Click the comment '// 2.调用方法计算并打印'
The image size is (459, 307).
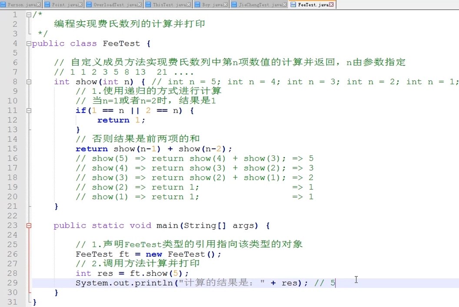pyautogui.click(x=138, y=264)
